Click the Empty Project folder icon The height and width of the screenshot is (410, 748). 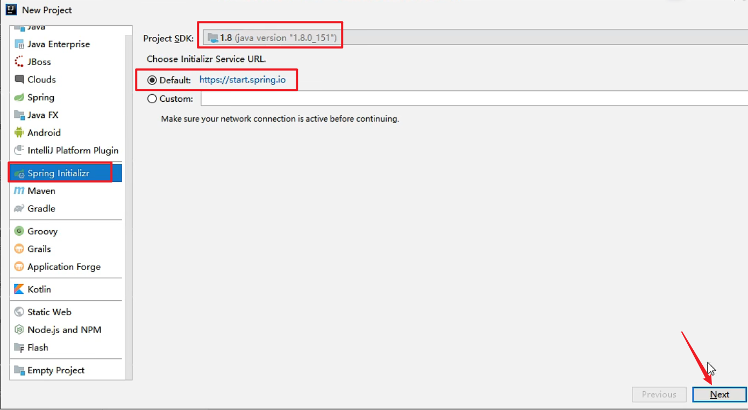[19, 370]
